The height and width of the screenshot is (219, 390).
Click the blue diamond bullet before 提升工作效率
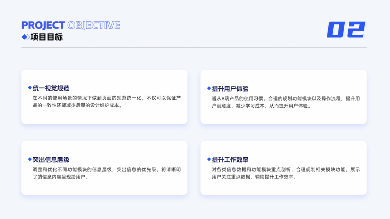(x=209, y=159)
